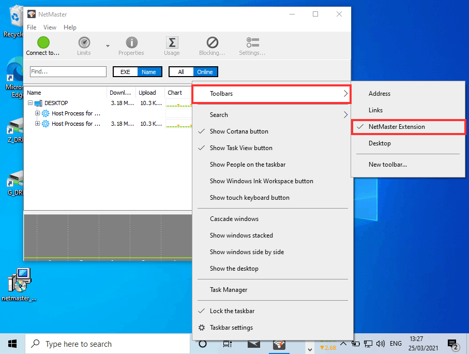Open the File menu in NetMaster
This screenshot has height=354, width=469.
pyautogui.click(x=32, y=27)
